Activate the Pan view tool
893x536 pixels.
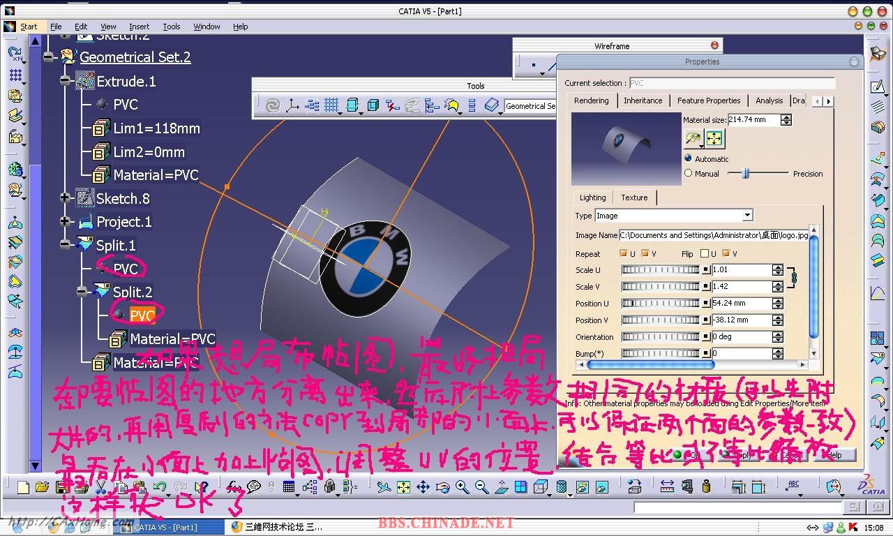(x=423, y=487)
